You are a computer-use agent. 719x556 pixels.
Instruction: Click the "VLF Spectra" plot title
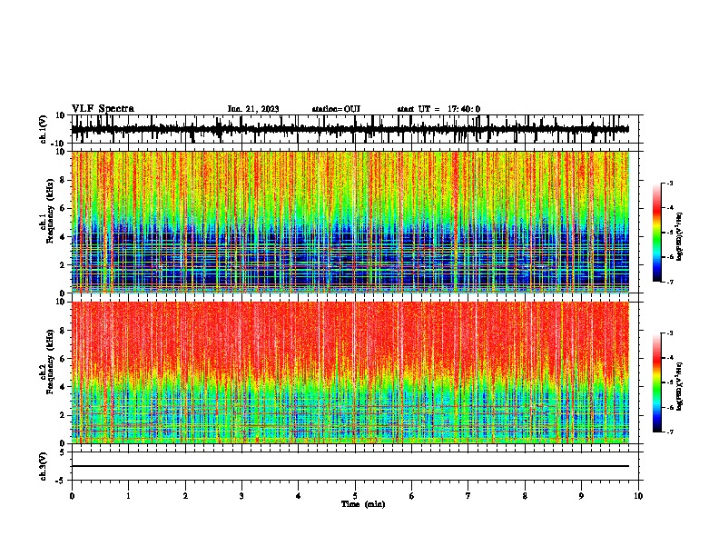103,109
